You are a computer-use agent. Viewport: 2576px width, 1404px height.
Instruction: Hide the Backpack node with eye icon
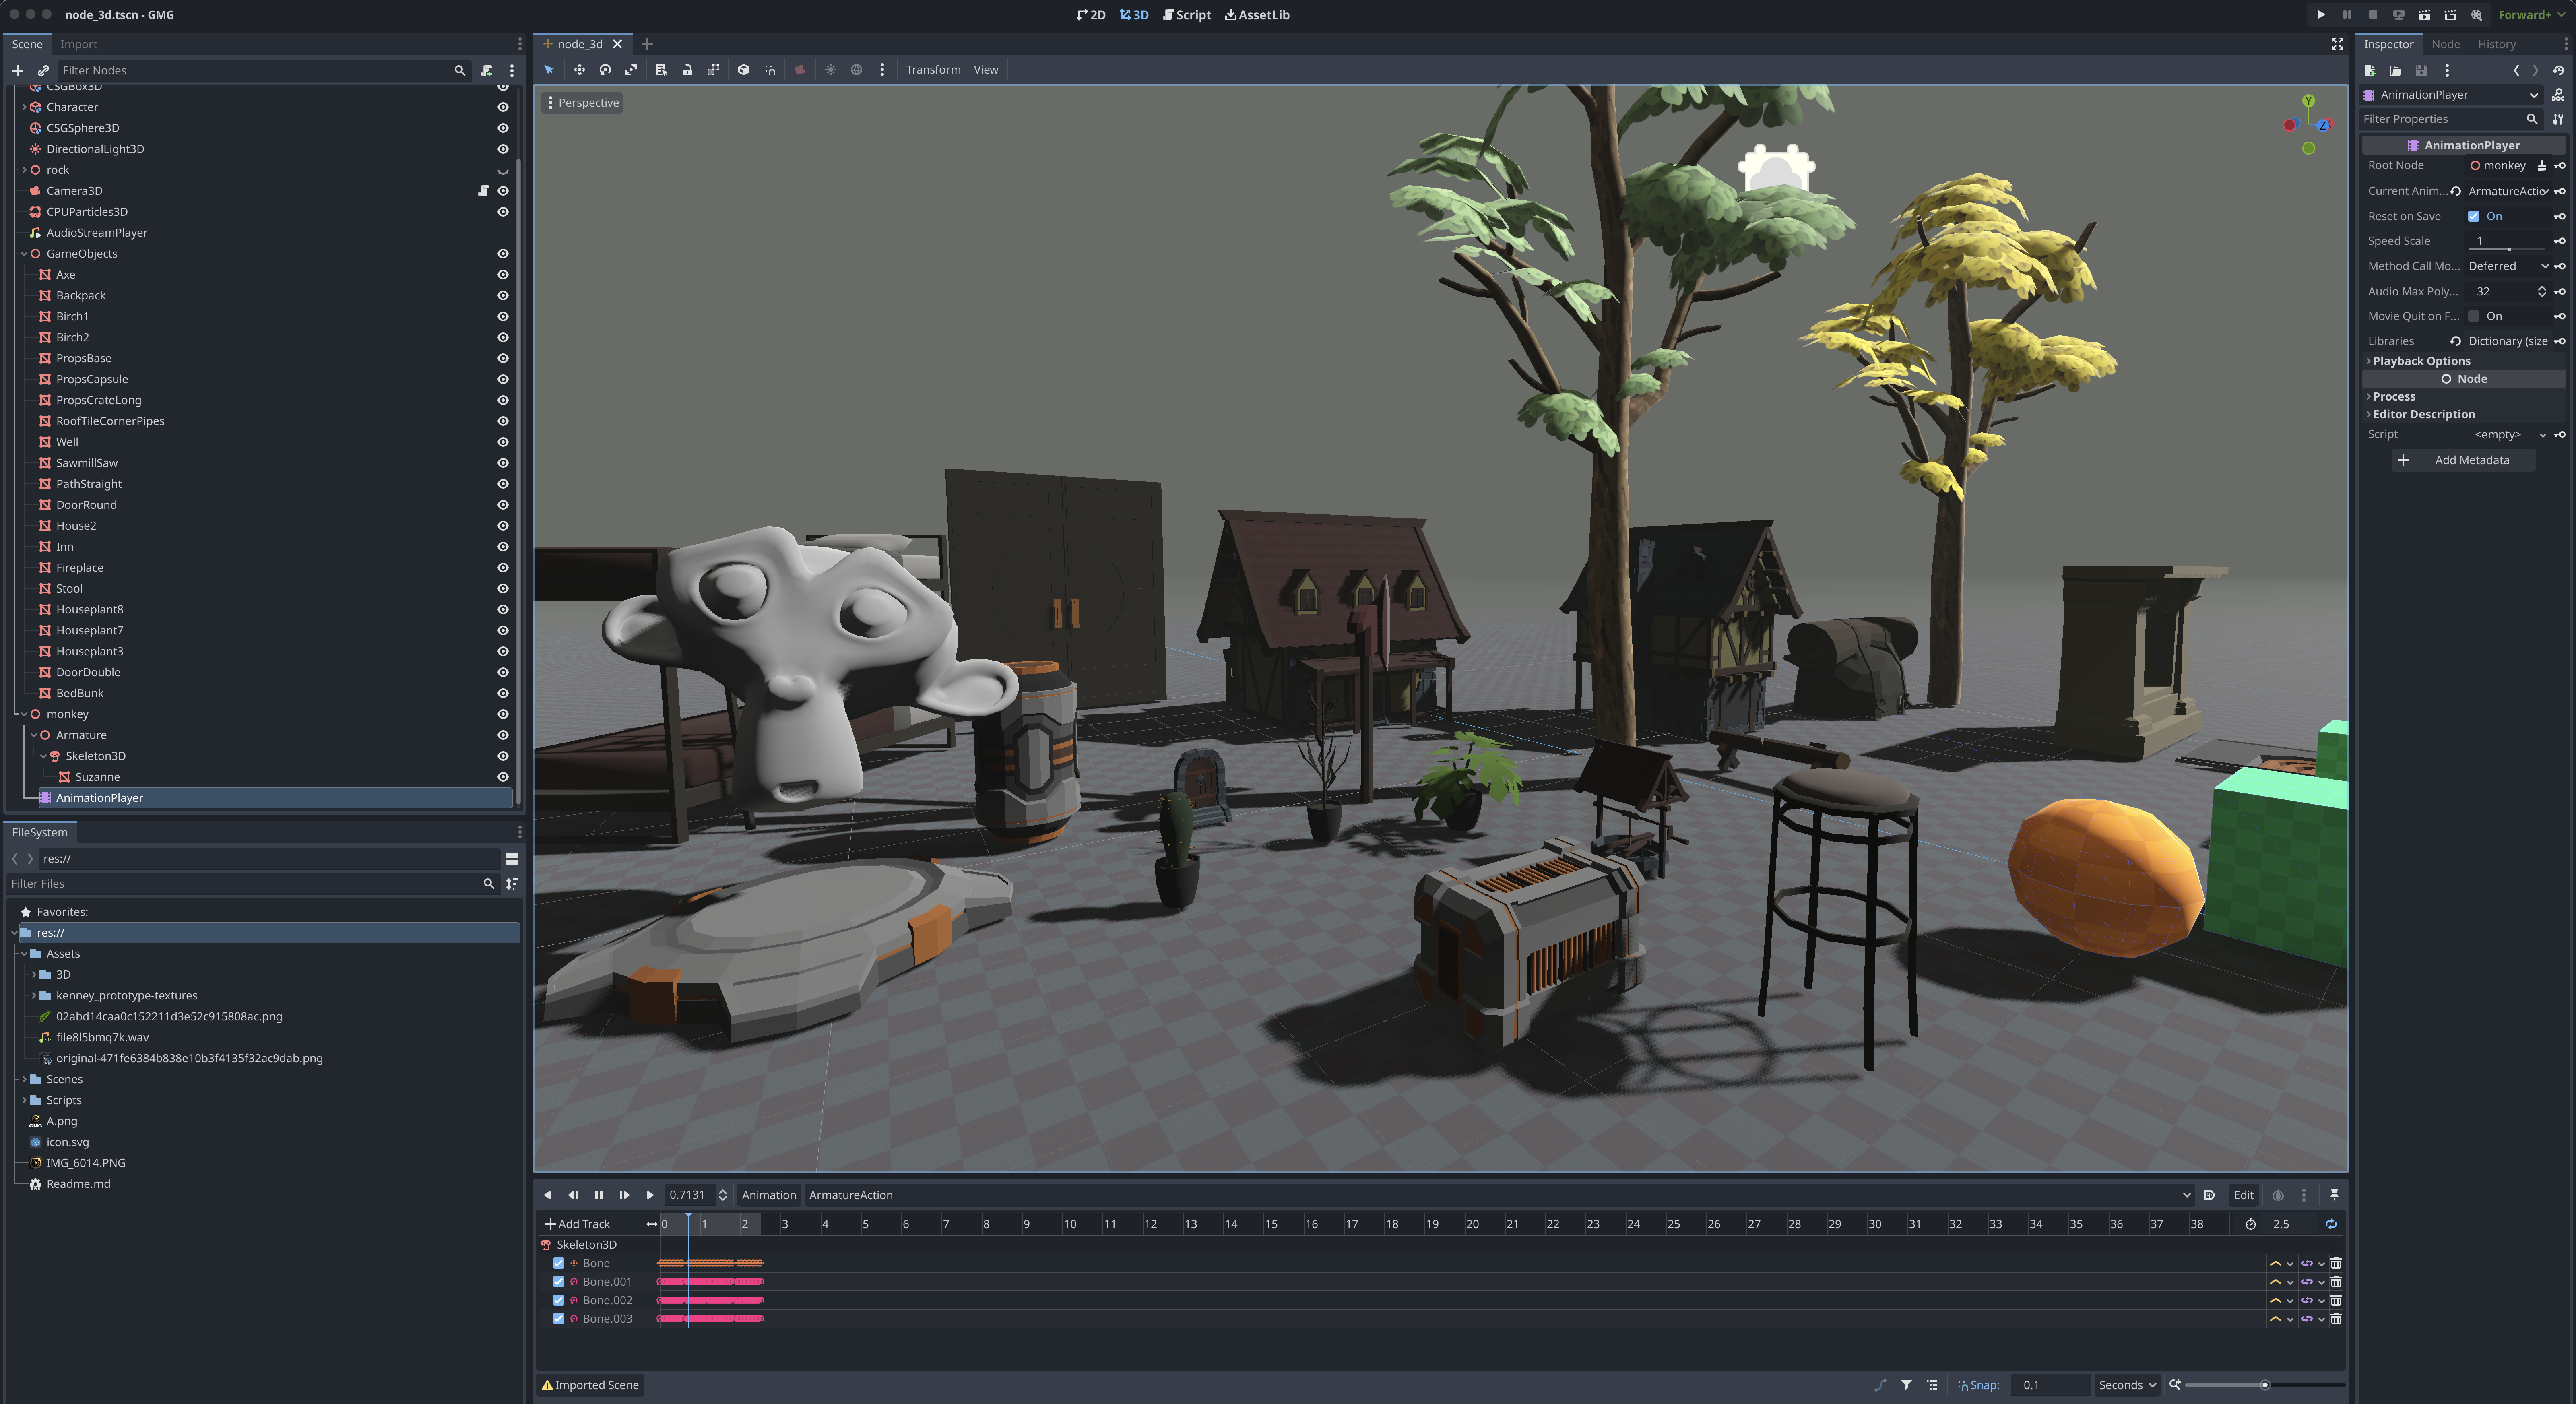point(503,296)
